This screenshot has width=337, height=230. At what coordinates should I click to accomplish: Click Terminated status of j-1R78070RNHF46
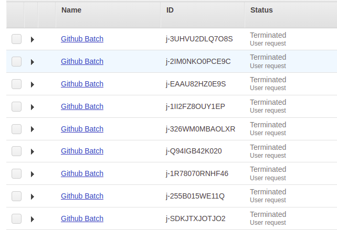tap(268, 170)
